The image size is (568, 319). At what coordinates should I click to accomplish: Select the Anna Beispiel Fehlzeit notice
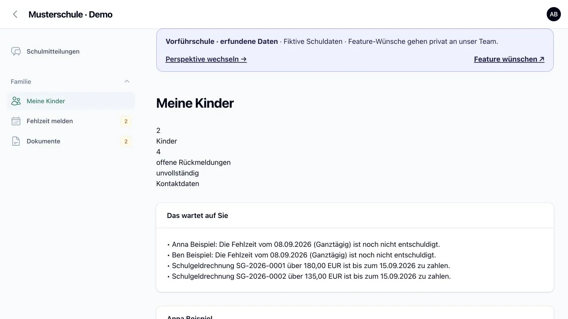(x=304, y=244)
